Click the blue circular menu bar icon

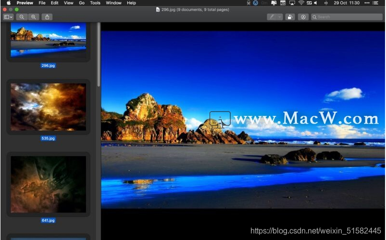[256, 3]
